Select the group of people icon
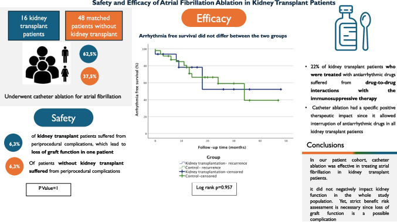The height and width of the screenshot is (222, 397). pos(42,65)
